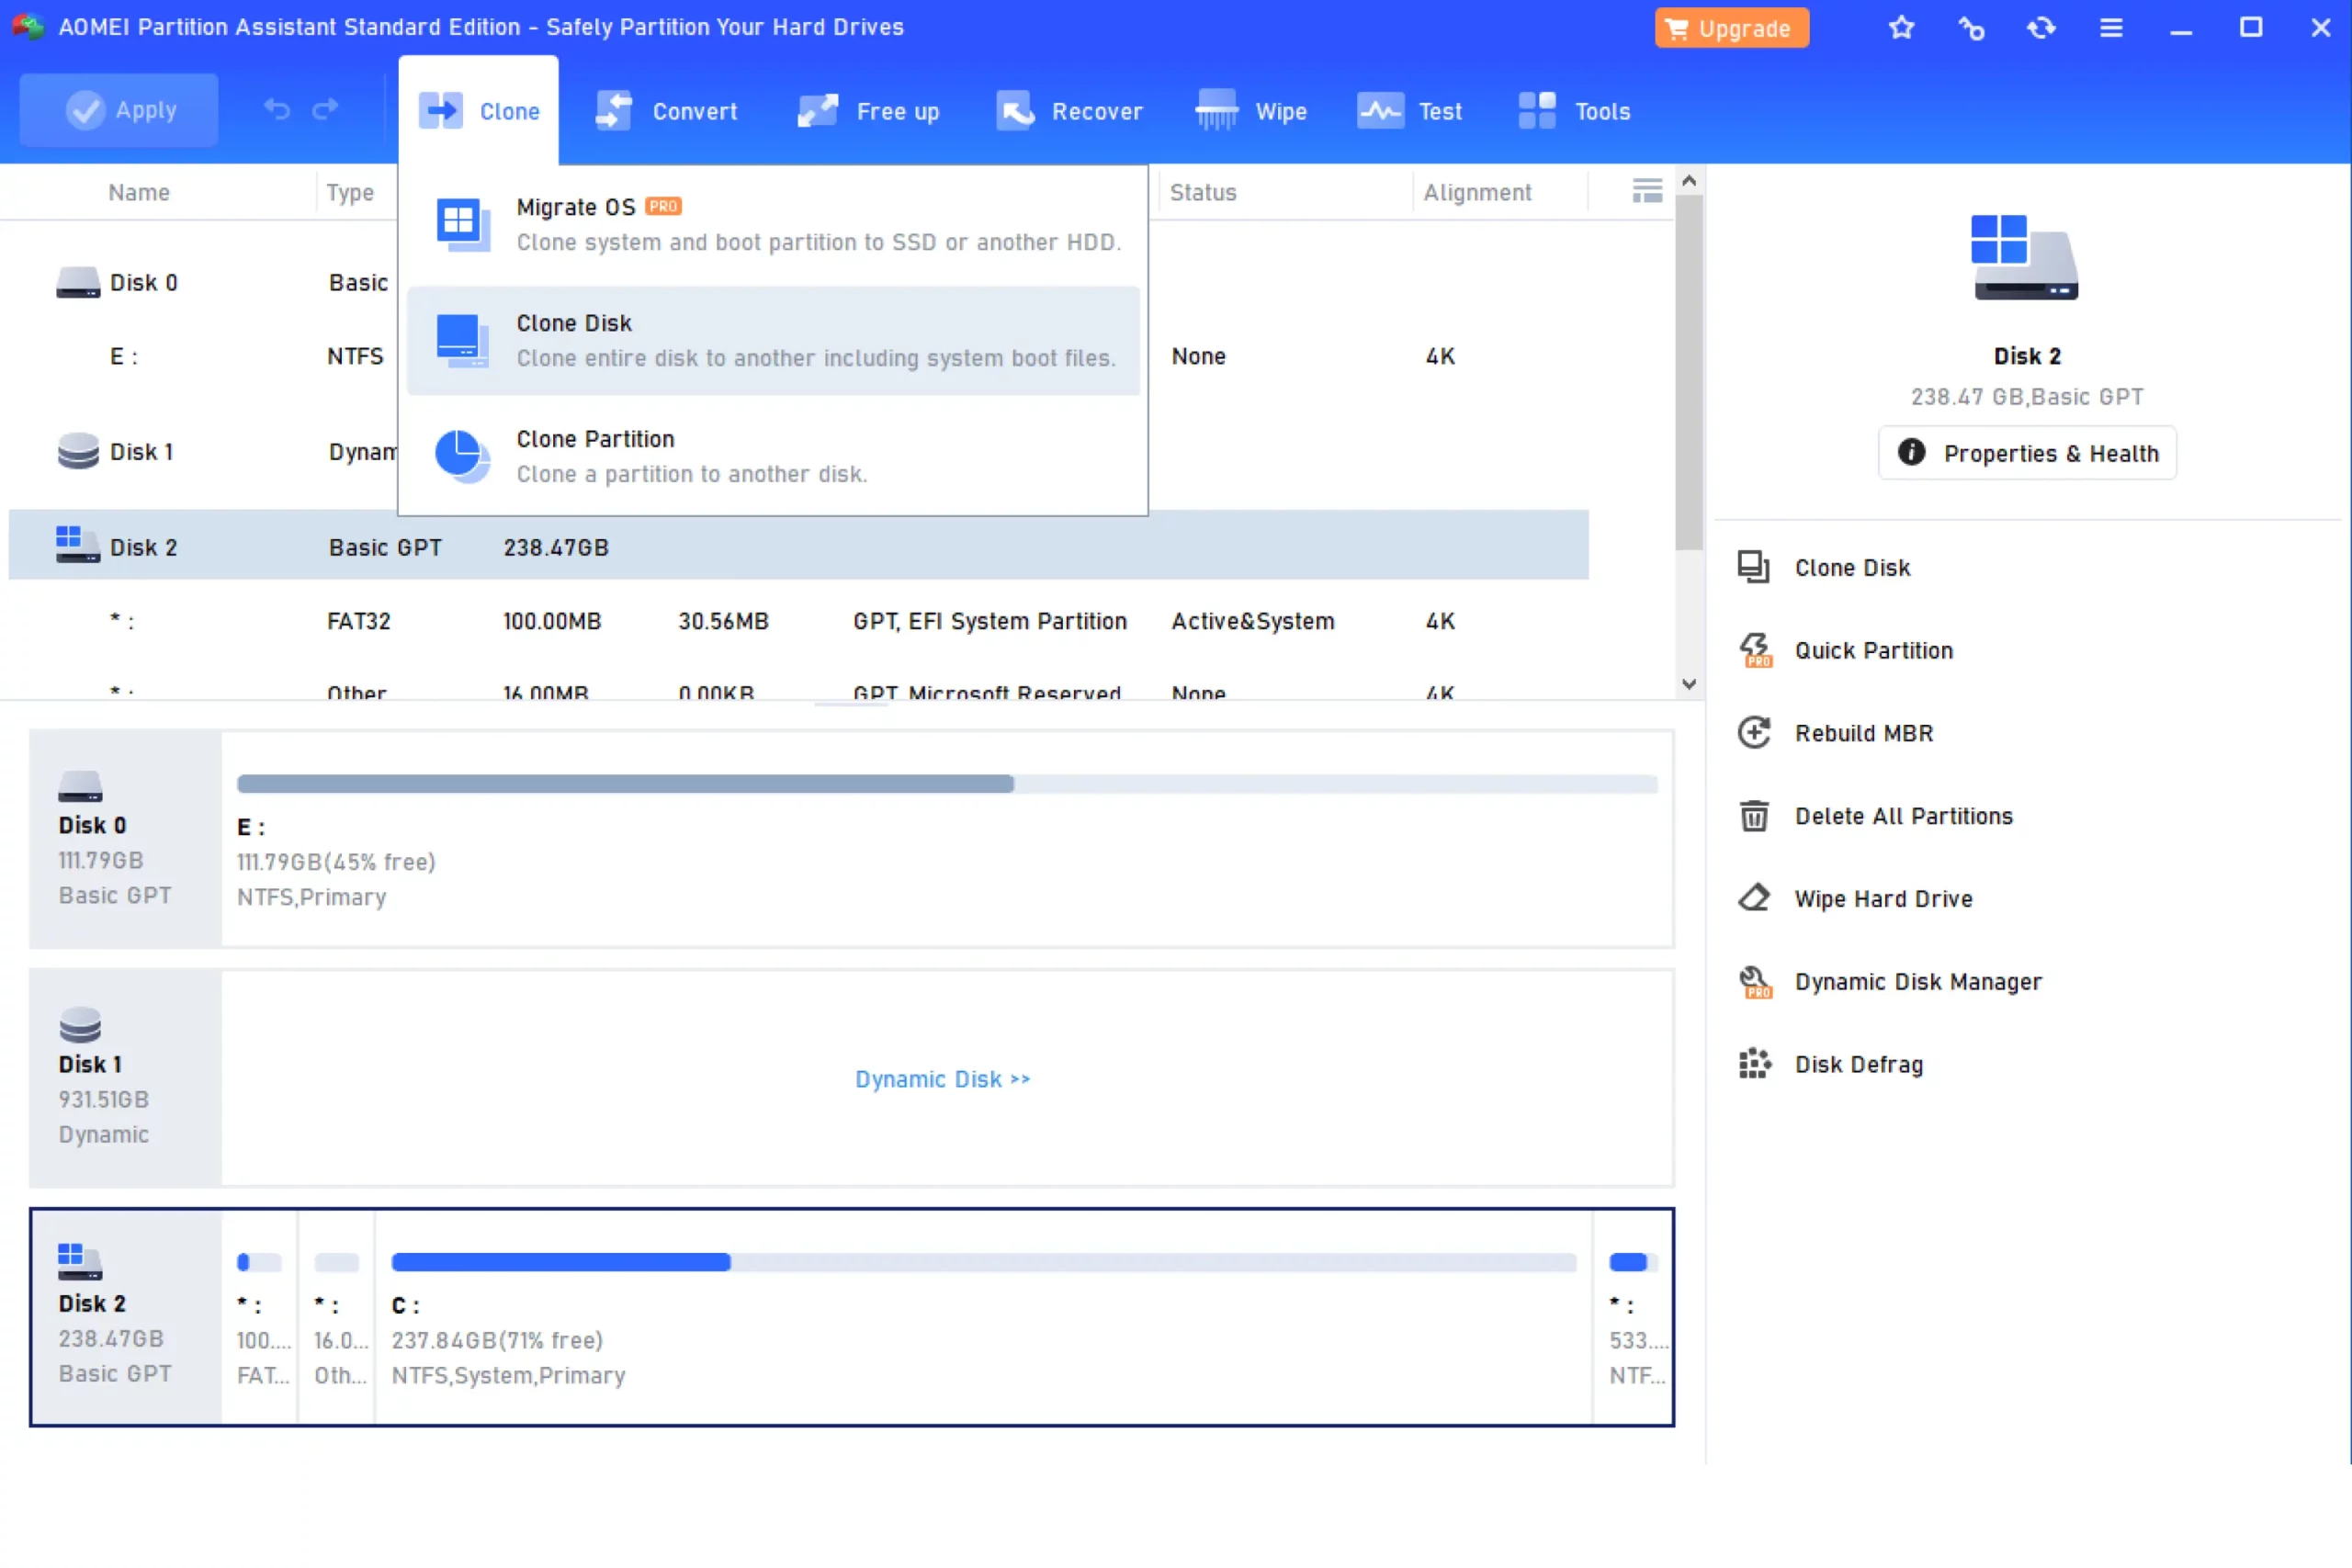The width and height of the screenshot is (2352, 1568).
Task: Follow the Dynamic Disk >> link
Action: pos(942,1079)
